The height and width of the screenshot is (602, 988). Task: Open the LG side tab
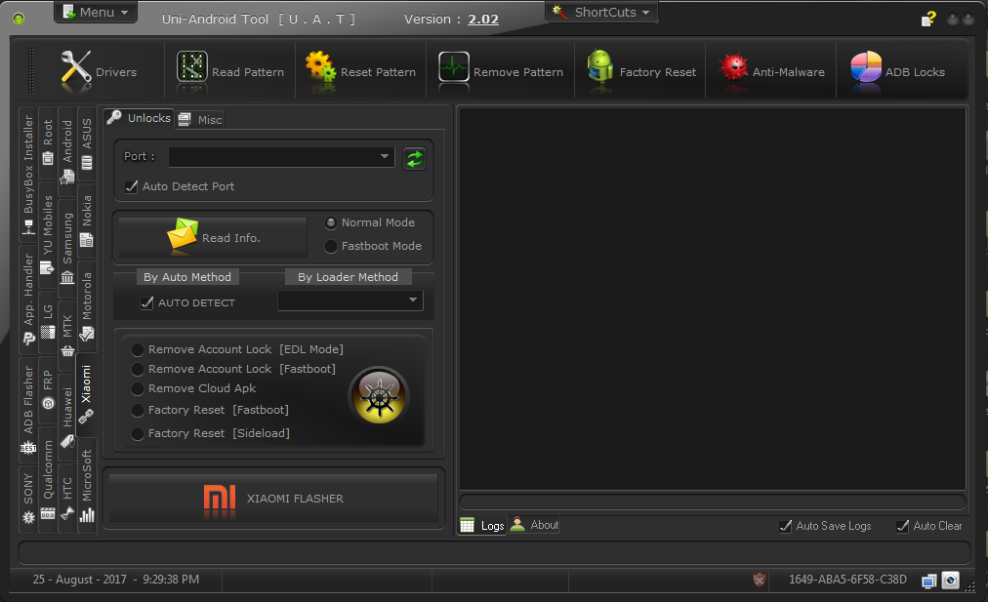click(x=48, y=322)
